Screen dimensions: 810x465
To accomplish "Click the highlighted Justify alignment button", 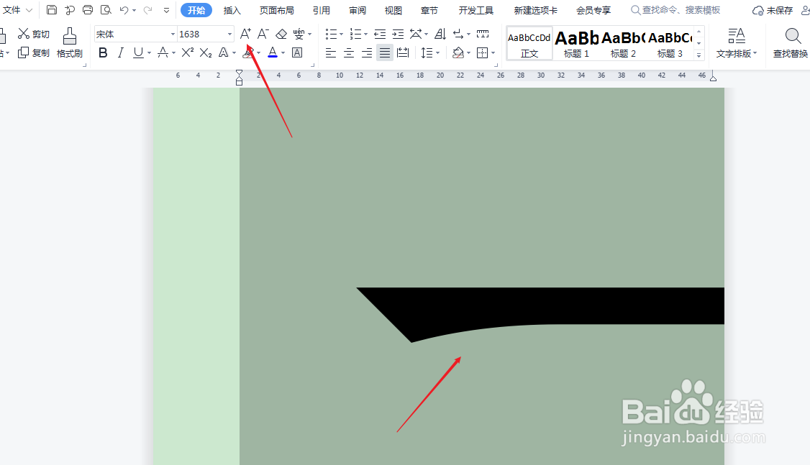I will 384,52.
